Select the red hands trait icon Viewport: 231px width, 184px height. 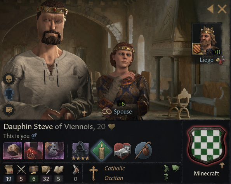point(34,151)
